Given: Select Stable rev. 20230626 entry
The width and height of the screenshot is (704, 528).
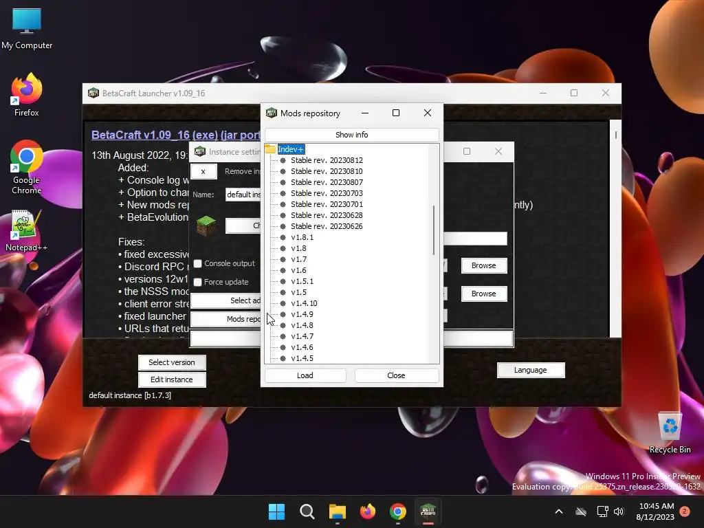Looking at the screenshot, I should 327,226.
